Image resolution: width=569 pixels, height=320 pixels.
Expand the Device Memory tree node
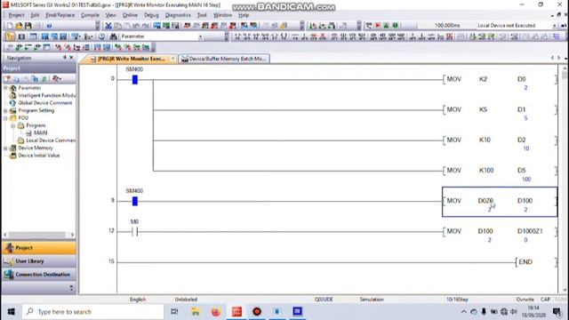(5, 148)
